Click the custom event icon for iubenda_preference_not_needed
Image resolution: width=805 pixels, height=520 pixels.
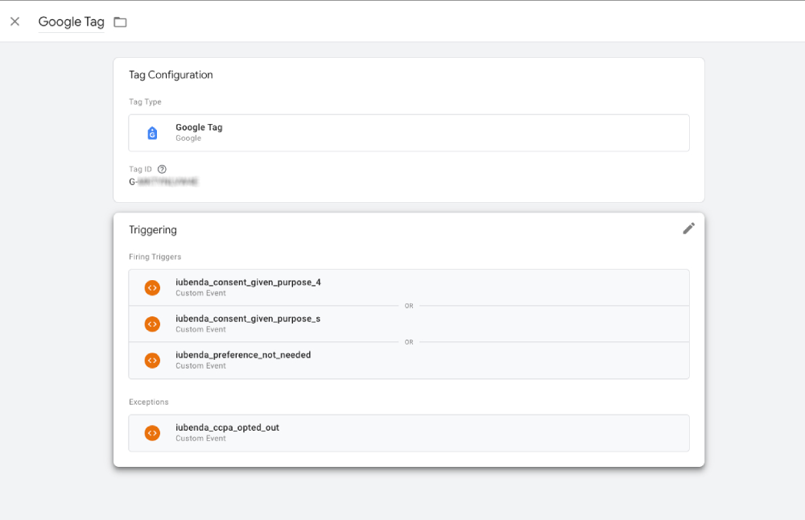152,360
